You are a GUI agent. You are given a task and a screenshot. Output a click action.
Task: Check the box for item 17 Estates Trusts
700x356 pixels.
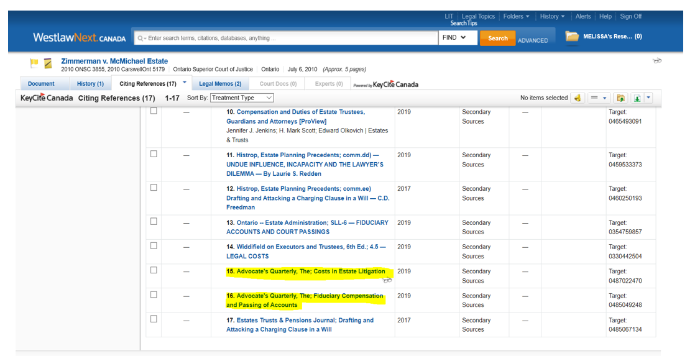[154, 319]
